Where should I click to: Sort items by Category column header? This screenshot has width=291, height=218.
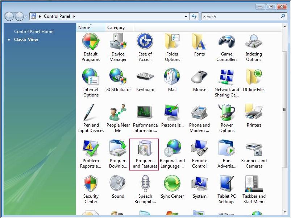tap(119, 28)
